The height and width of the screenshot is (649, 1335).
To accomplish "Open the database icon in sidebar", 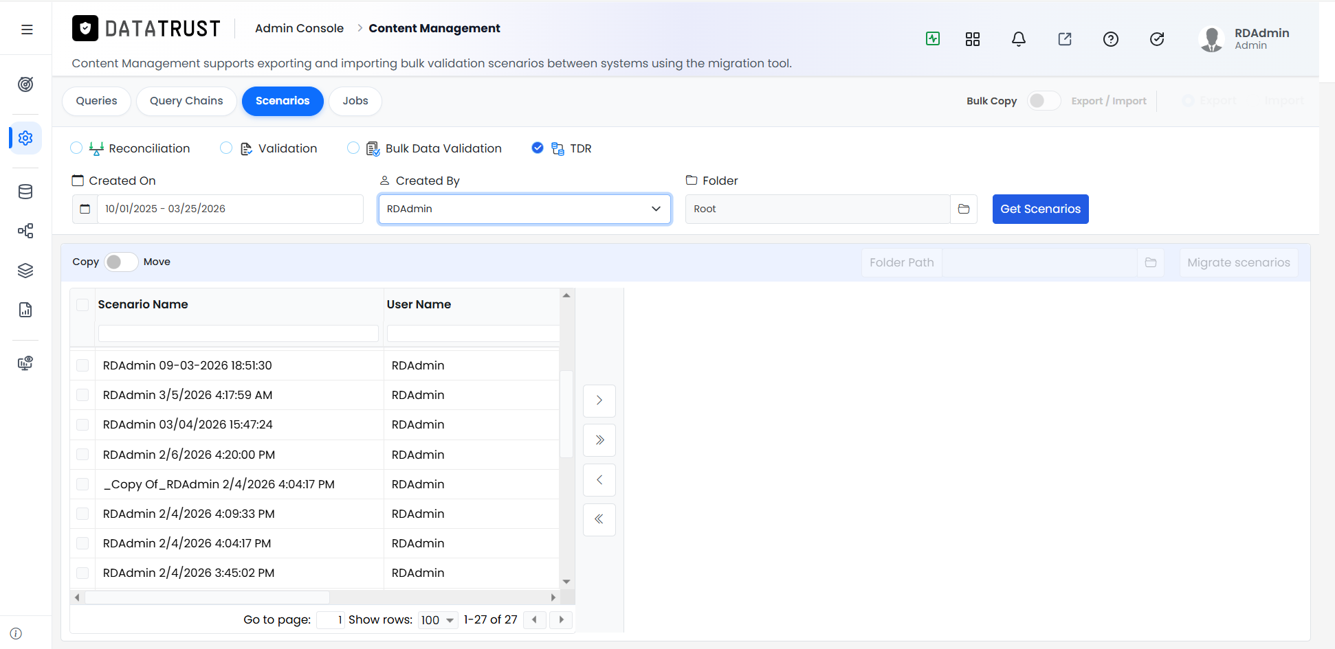I will 25,192.
